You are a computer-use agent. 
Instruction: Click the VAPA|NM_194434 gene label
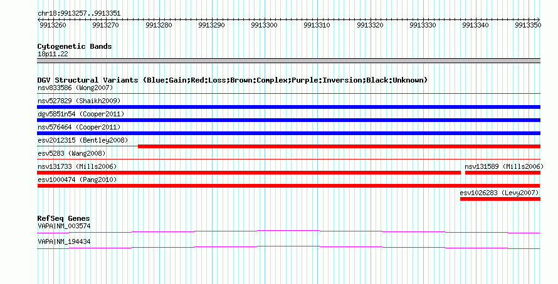tap(64, 241)
